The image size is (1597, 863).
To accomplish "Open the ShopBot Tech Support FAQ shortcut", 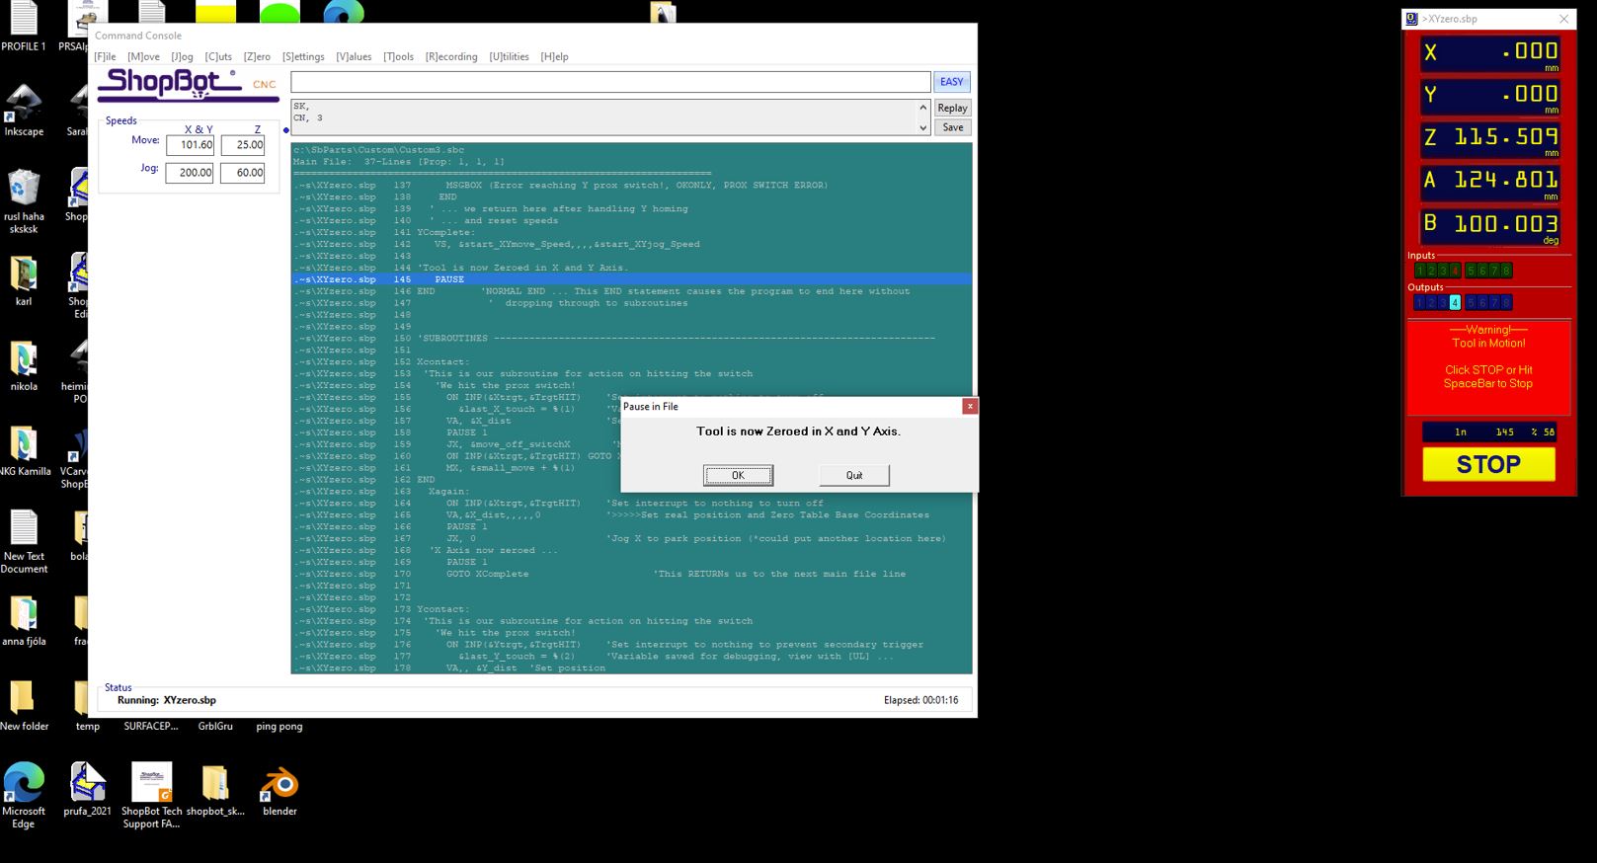I will pyautogui.click(x=152, y=795).
